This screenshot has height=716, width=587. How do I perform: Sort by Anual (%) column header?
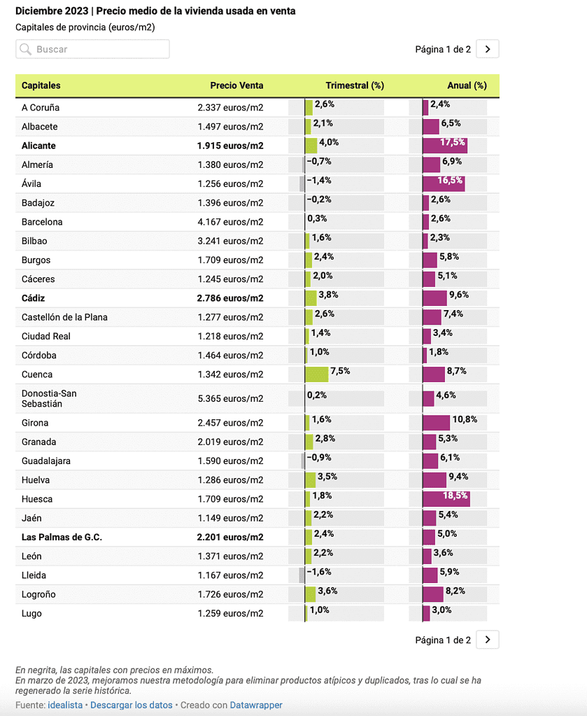coord(467,85)
